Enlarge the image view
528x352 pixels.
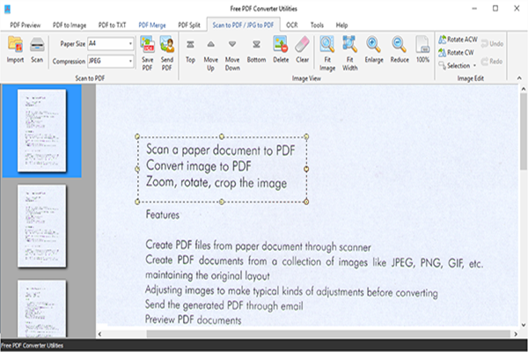(x=373, y=46)
